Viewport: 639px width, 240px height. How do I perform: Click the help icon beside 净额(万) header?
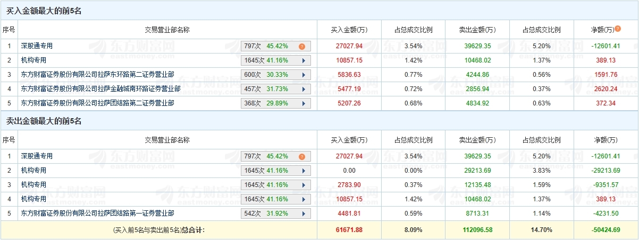click(618, 29)
